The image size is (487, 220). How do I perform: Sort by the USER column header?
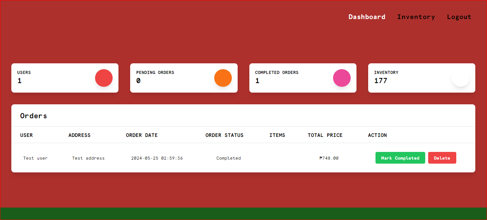click(x=26, y=135)
